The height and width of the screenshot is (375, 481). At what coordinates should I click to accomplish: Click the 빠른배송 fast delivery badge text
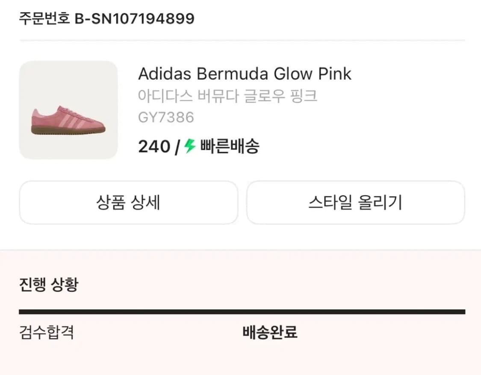(x=229, y=146)
